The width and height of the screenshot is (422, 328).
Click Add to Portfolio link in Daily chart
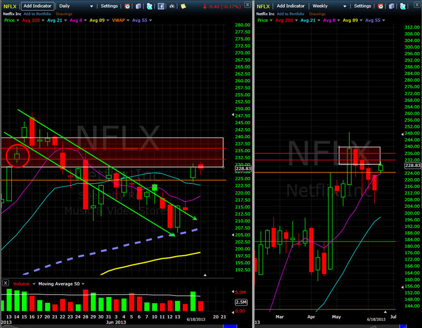(37, 14)
